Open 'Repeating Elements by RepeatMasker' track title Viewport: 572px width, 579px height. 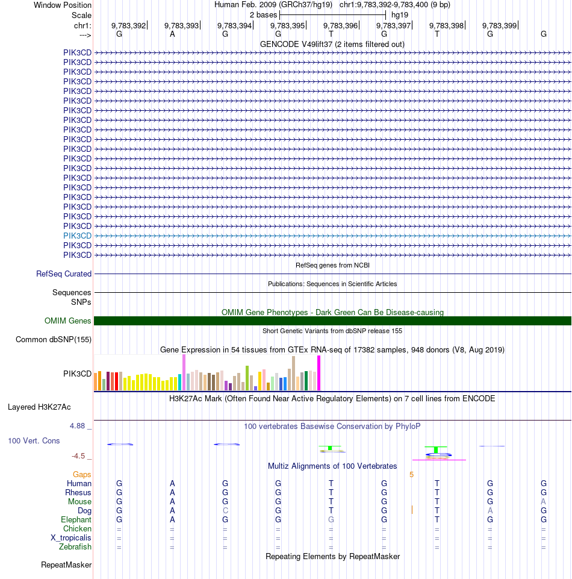point(332,557)
